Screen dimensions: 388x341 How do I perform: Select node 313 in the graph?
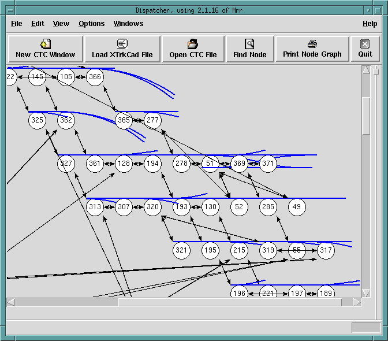click(x=95, y=207)
